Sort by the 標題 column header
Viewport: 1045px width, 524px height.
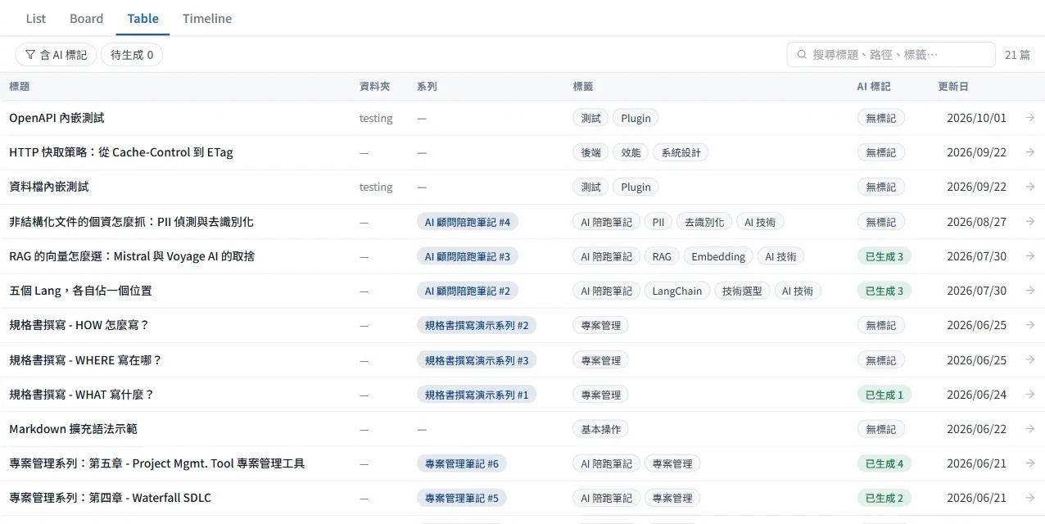[20, 86]
